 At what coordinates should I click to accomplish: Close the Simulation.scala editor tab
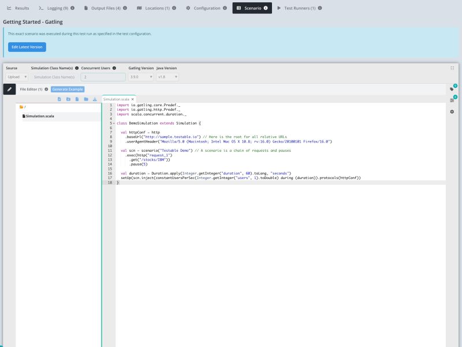(x=133, y=99)
